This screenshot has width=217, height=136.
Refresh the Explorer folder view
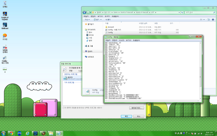pyautogui.click(x=182, y=13)
